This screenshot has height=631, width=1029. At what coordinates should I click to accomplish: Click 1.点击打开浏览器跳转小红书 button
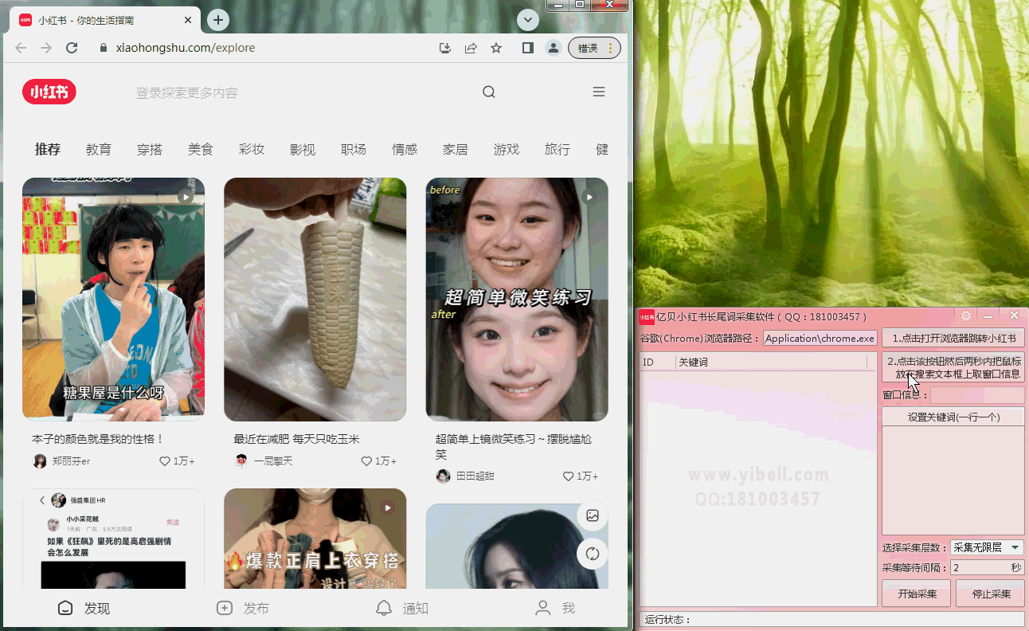tap(953, 338)
